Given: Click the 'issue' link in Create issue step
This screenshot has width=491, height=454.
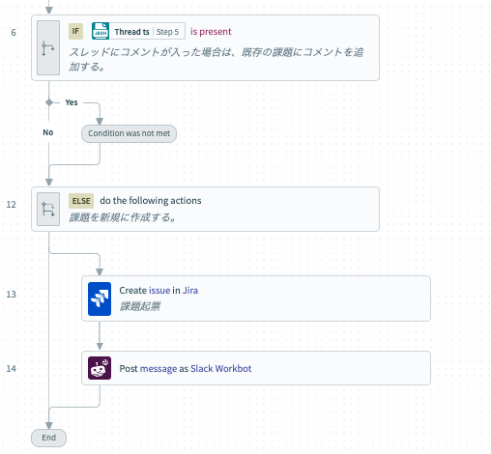Looking at the screenshot, I should coord(159,290).
